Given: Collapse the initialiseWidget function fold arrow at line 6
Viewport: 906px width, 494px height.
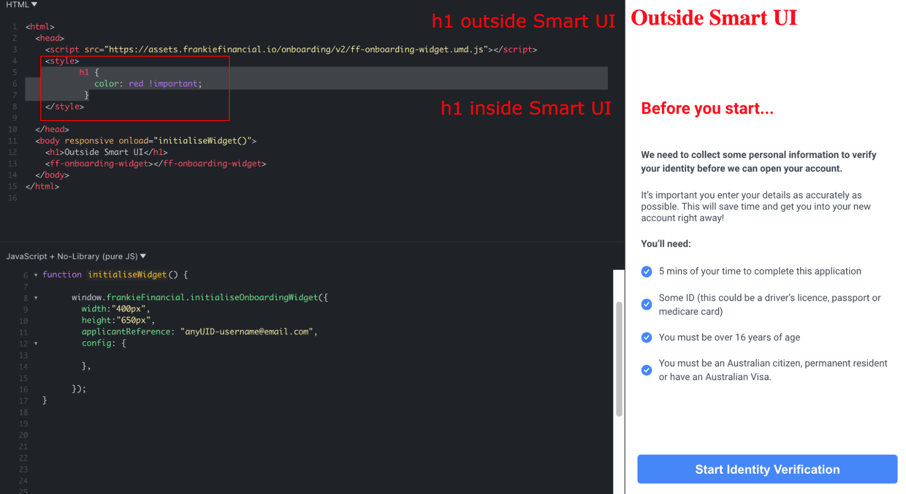Looking at the screenshot, I should pyautogui.click(x=36, y=275).
